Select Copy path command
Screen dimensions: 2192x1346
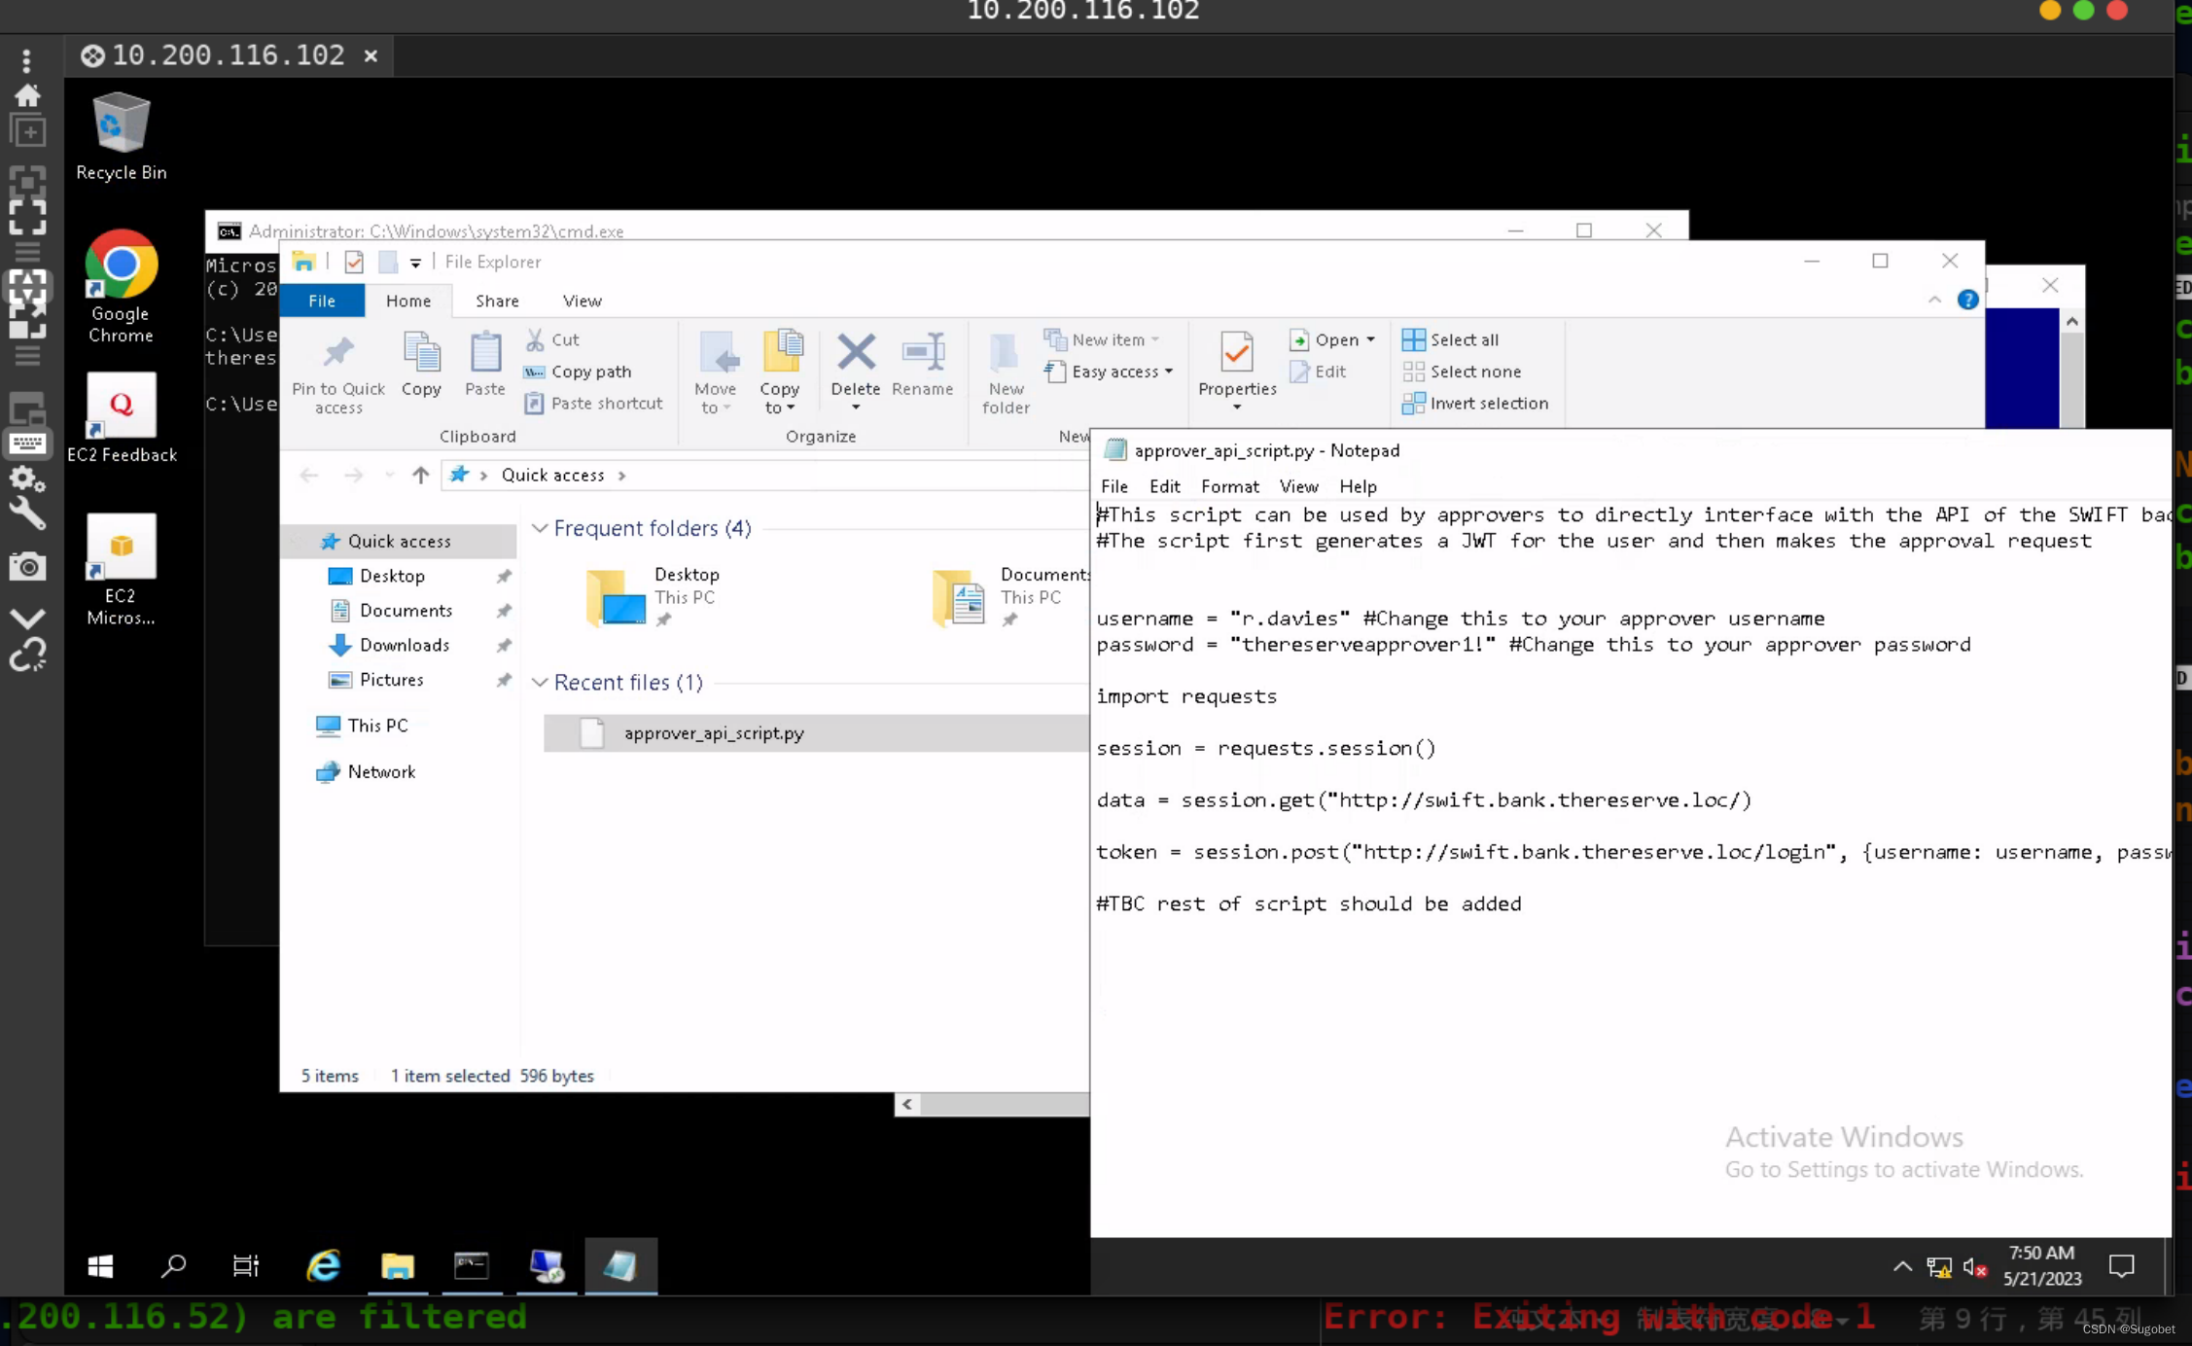578,372
